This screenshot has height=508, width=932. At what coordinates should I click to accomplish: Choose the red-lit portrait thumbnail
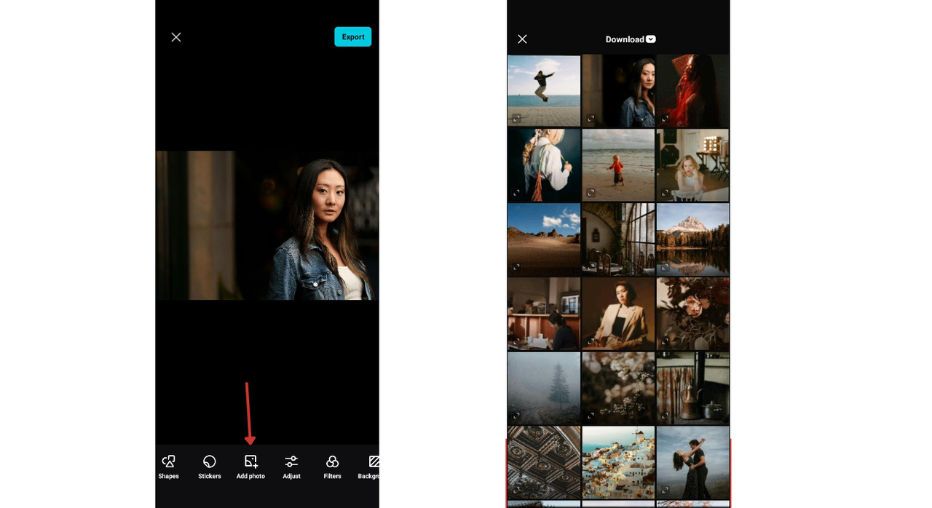[x=692, y=90]
